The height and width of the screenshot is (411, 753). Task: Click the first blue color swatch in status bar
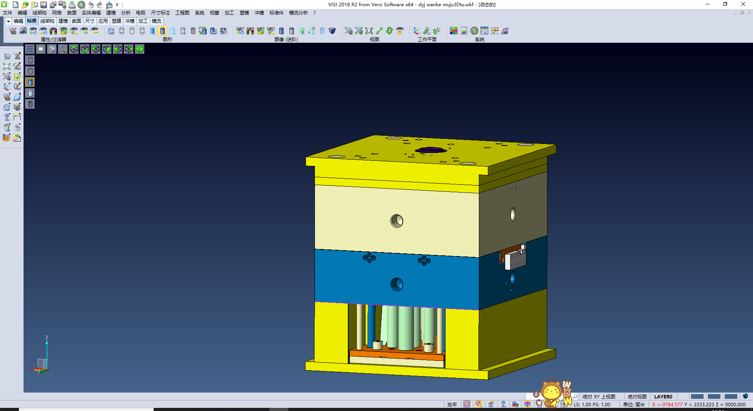[697, 396]
